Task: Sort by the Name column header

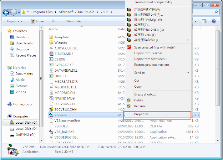Action: 54,29
